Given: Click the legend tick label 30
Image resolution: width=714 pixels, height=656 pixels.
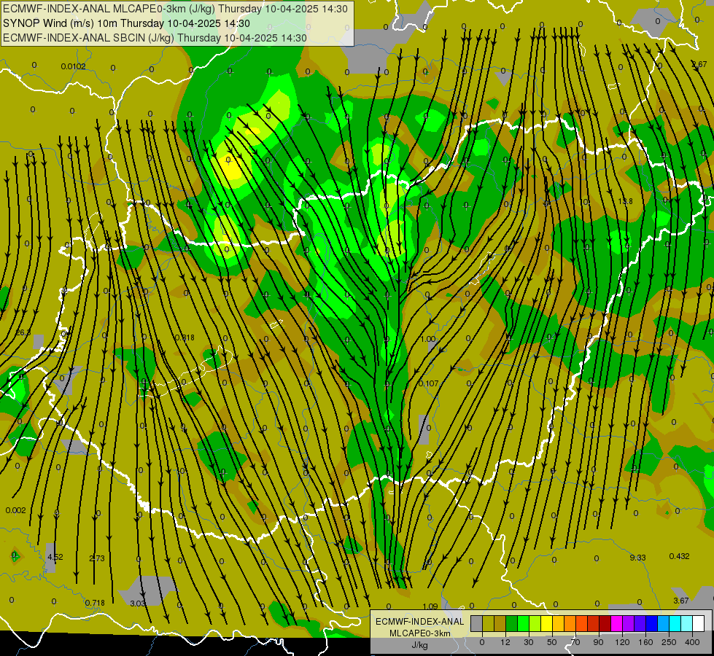Looking at the screenshot, I should (529, 642).
